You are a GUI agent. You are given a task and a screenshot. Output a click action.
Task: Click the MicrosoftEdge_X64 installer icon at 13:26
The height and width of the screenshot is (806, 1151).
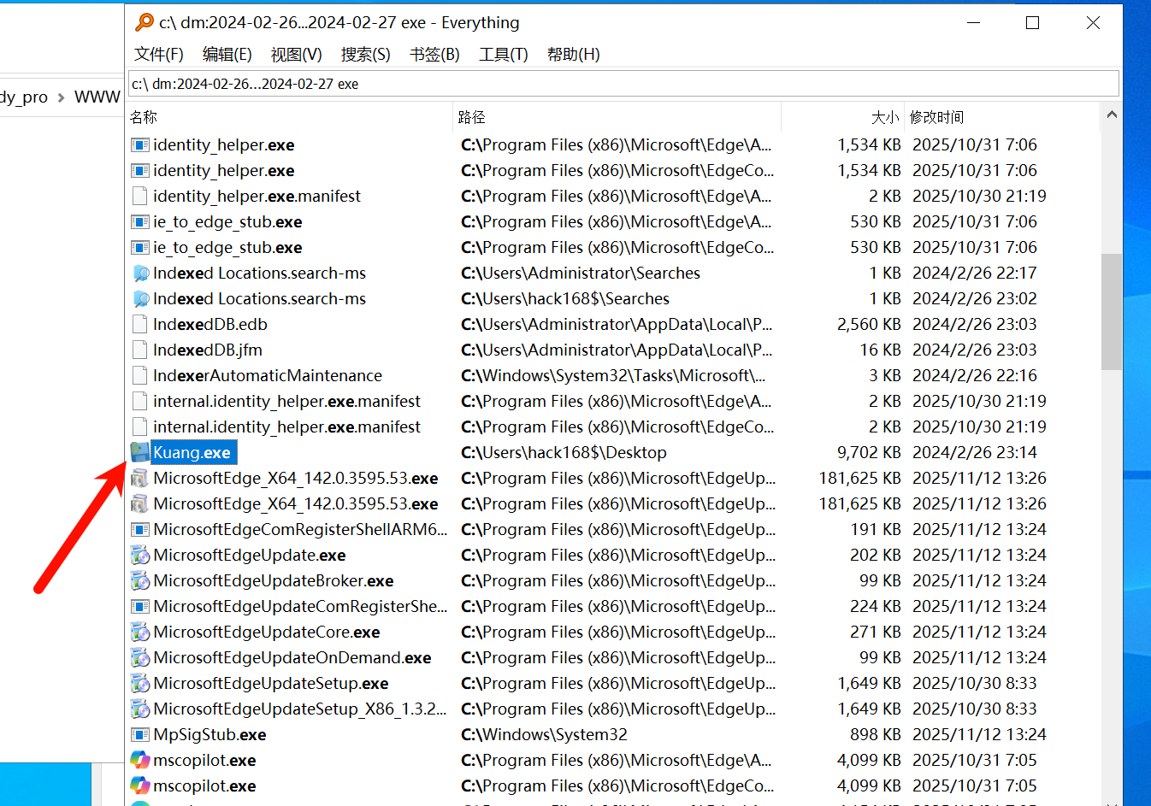(x=140, y=478)
